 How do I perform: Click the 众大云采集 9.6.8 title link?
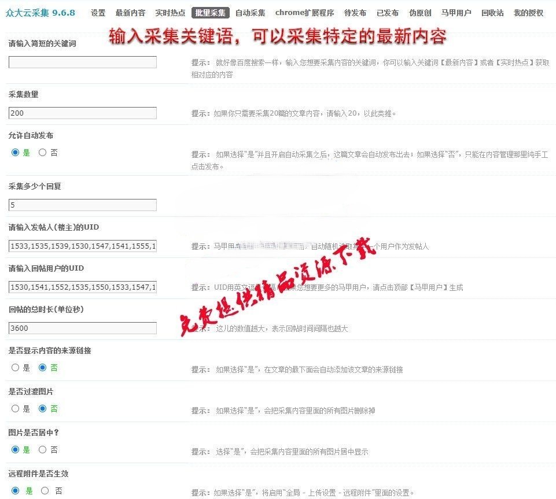point(40,13)
